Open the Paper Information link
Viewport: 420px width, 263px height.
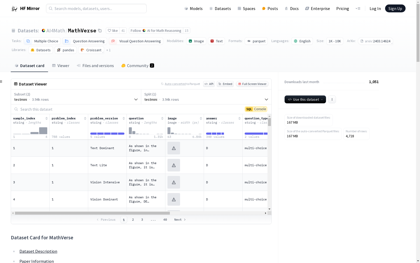37,261
